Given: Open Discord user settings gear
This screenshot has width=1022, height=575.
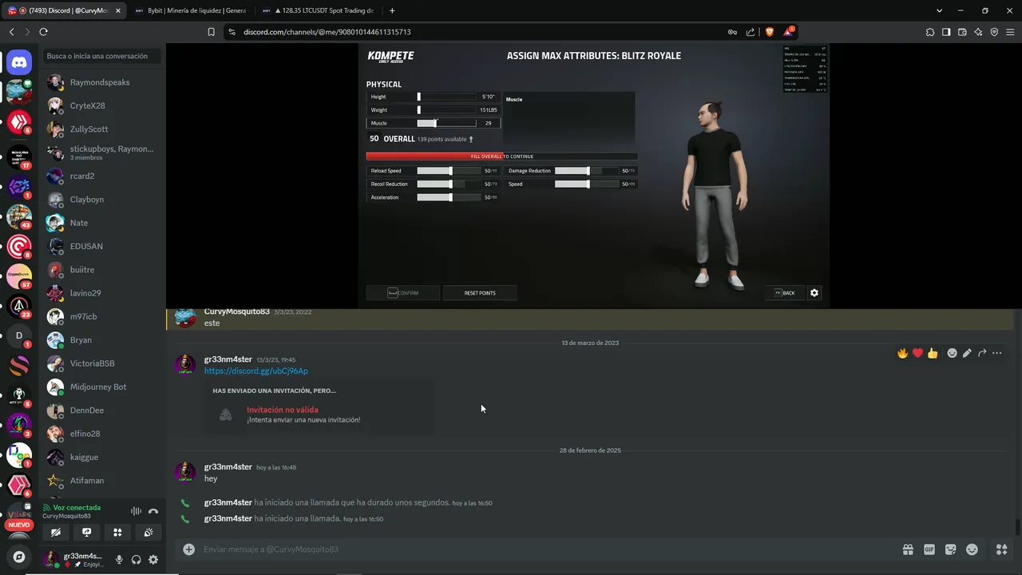Looking at the screenshot, I should click(x=153, y=560).
